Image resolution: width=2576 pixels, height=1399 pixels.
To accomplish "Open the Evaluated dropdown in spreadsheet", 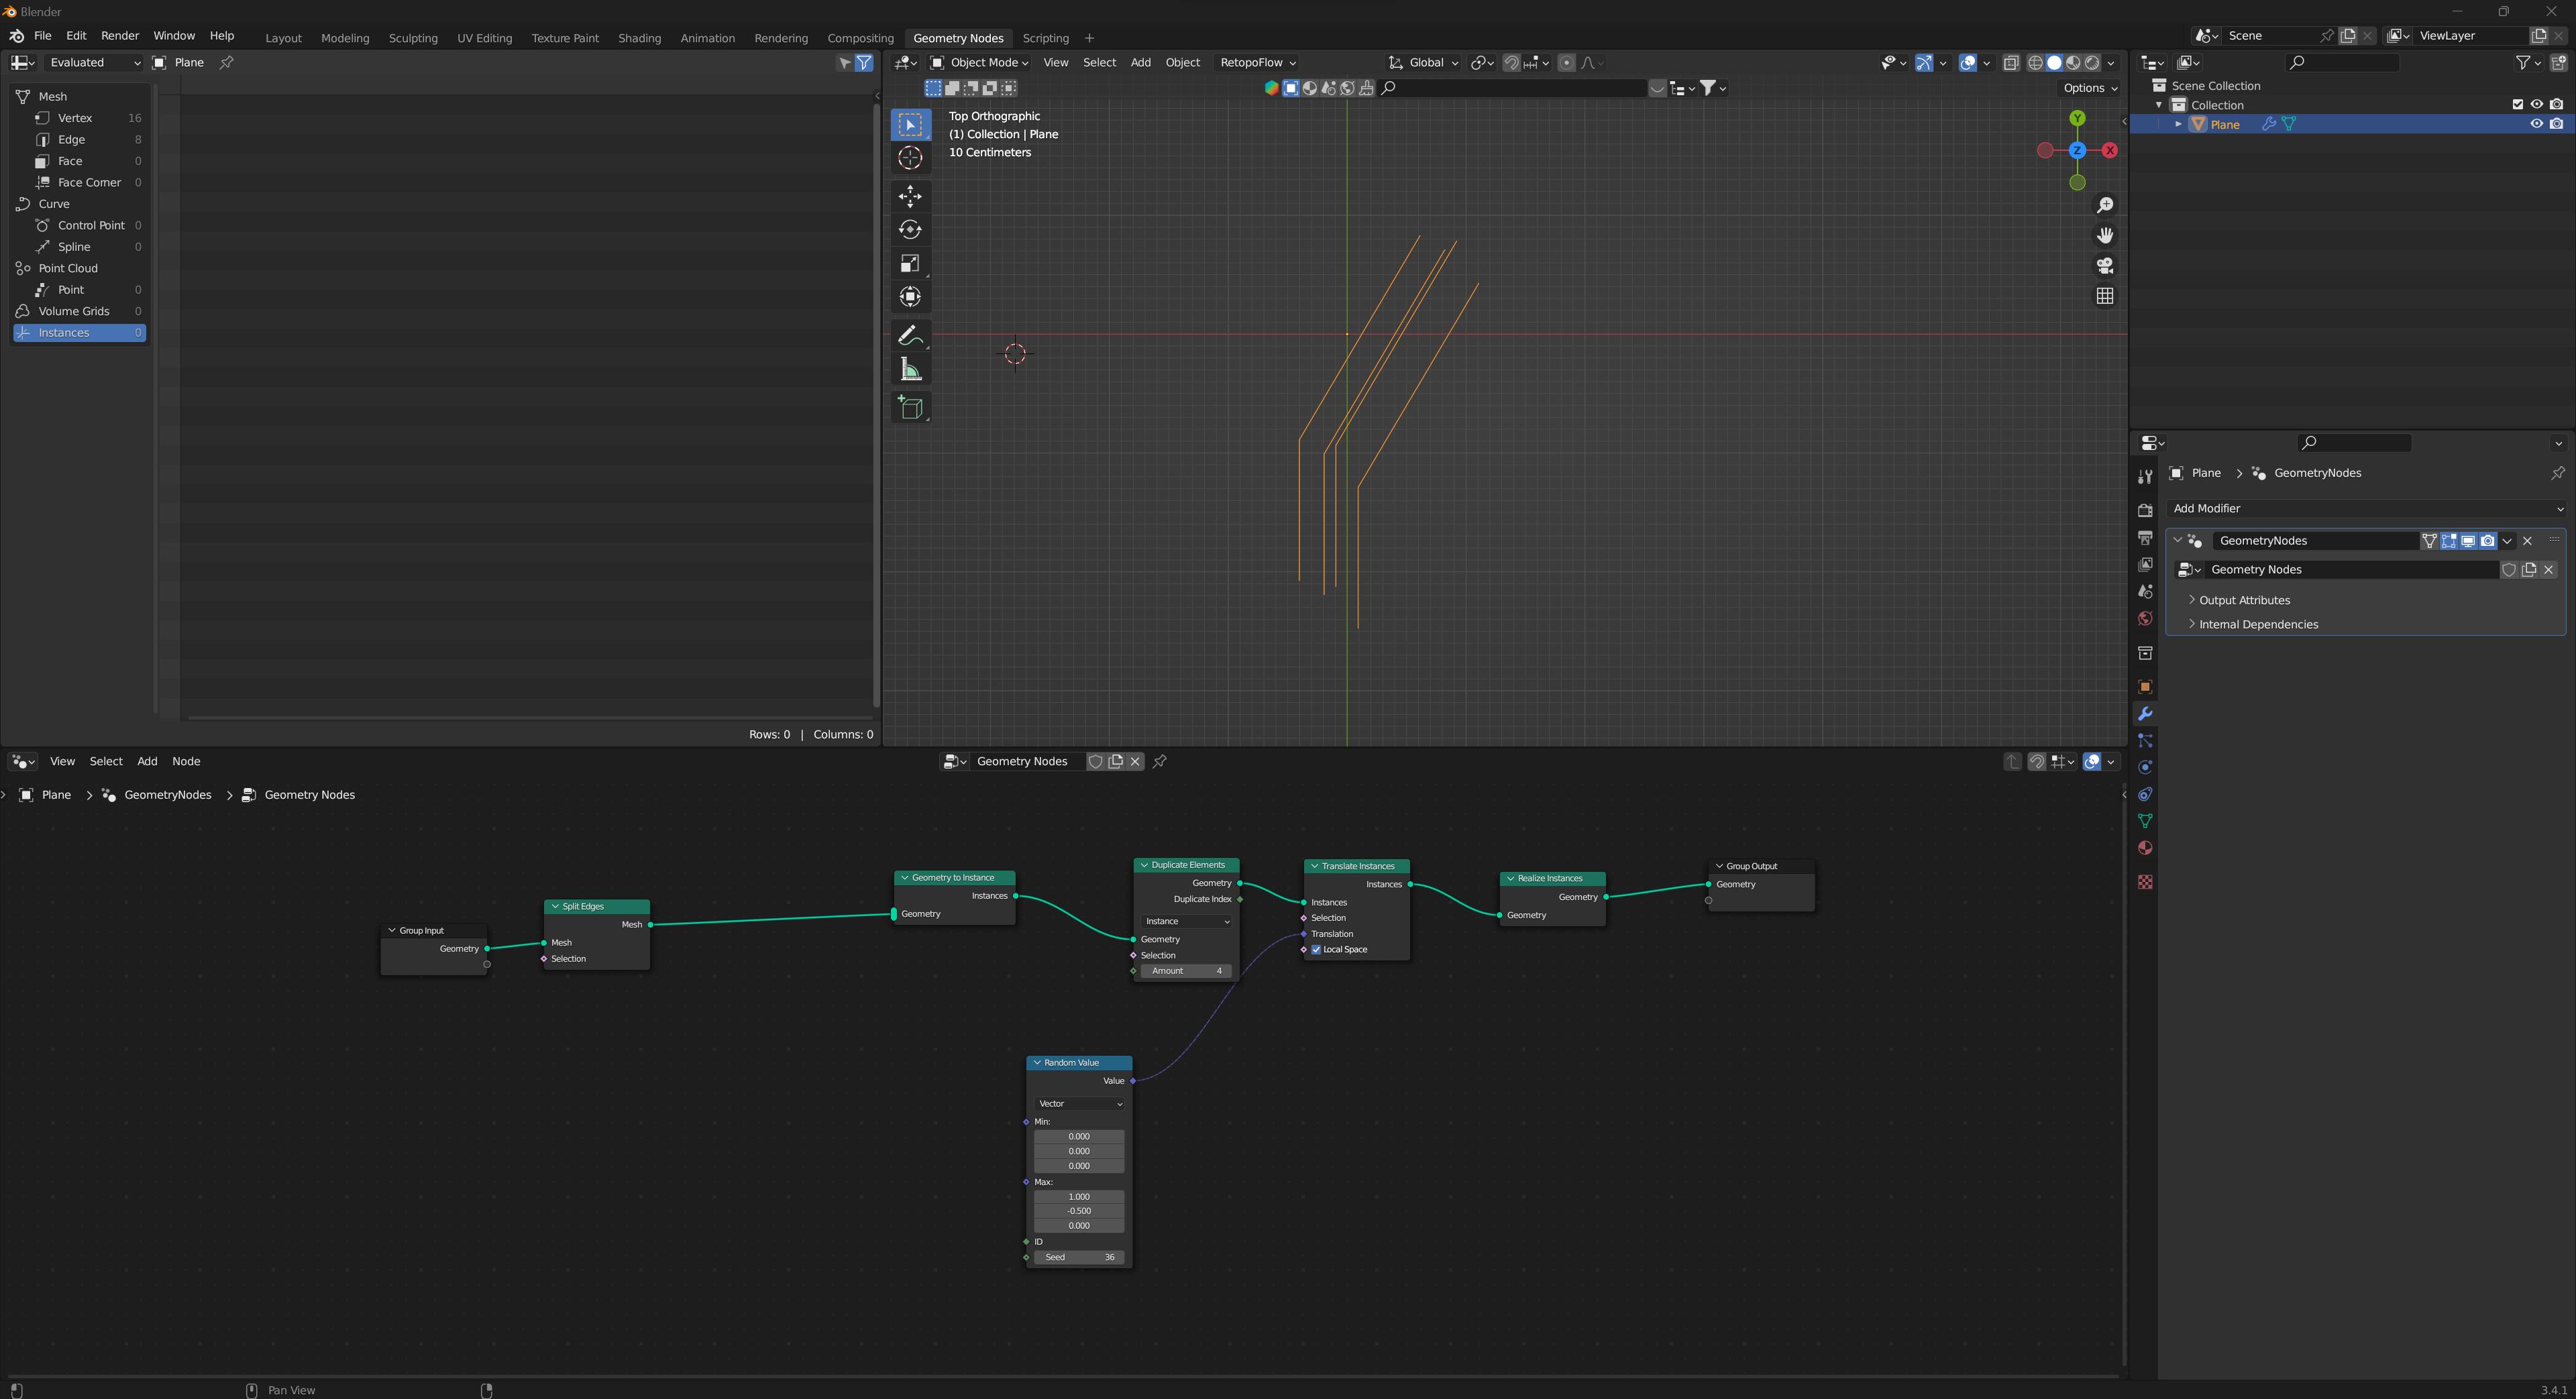I will [94, 63].
